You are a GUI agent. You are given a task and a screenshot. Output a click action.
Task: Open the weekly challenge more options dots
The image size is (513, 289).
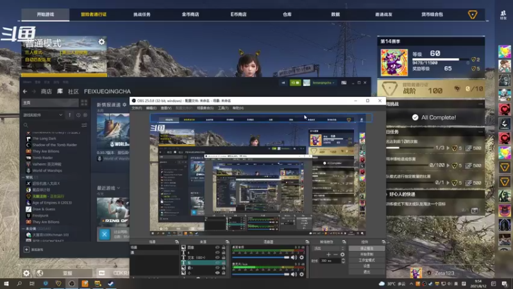point(480,104)
